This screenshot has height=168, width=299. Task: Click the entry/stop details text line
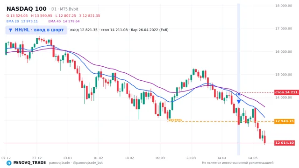tap(119, 30)
